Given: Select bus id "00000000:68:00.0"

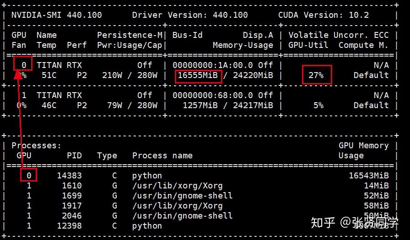Looking at the screenshot, I should [213, 95].
